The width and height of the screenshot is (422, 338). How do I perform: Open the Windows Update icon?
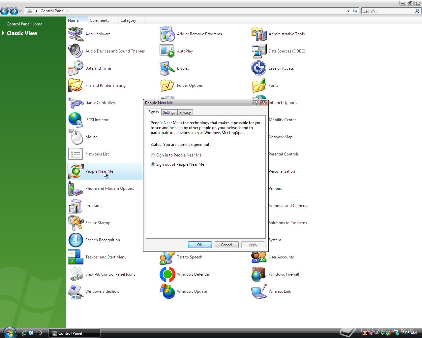167,291
